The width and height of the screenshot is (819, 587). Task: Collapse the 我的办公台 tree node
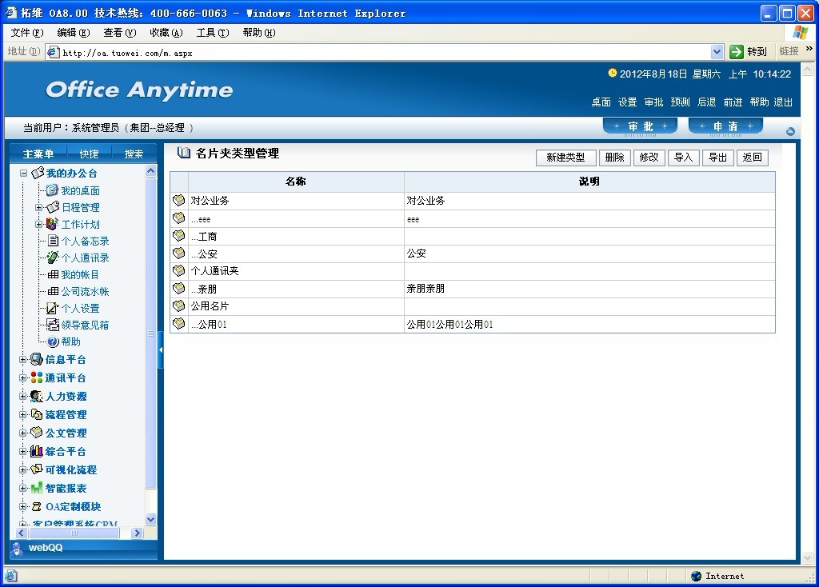(23, 174)
